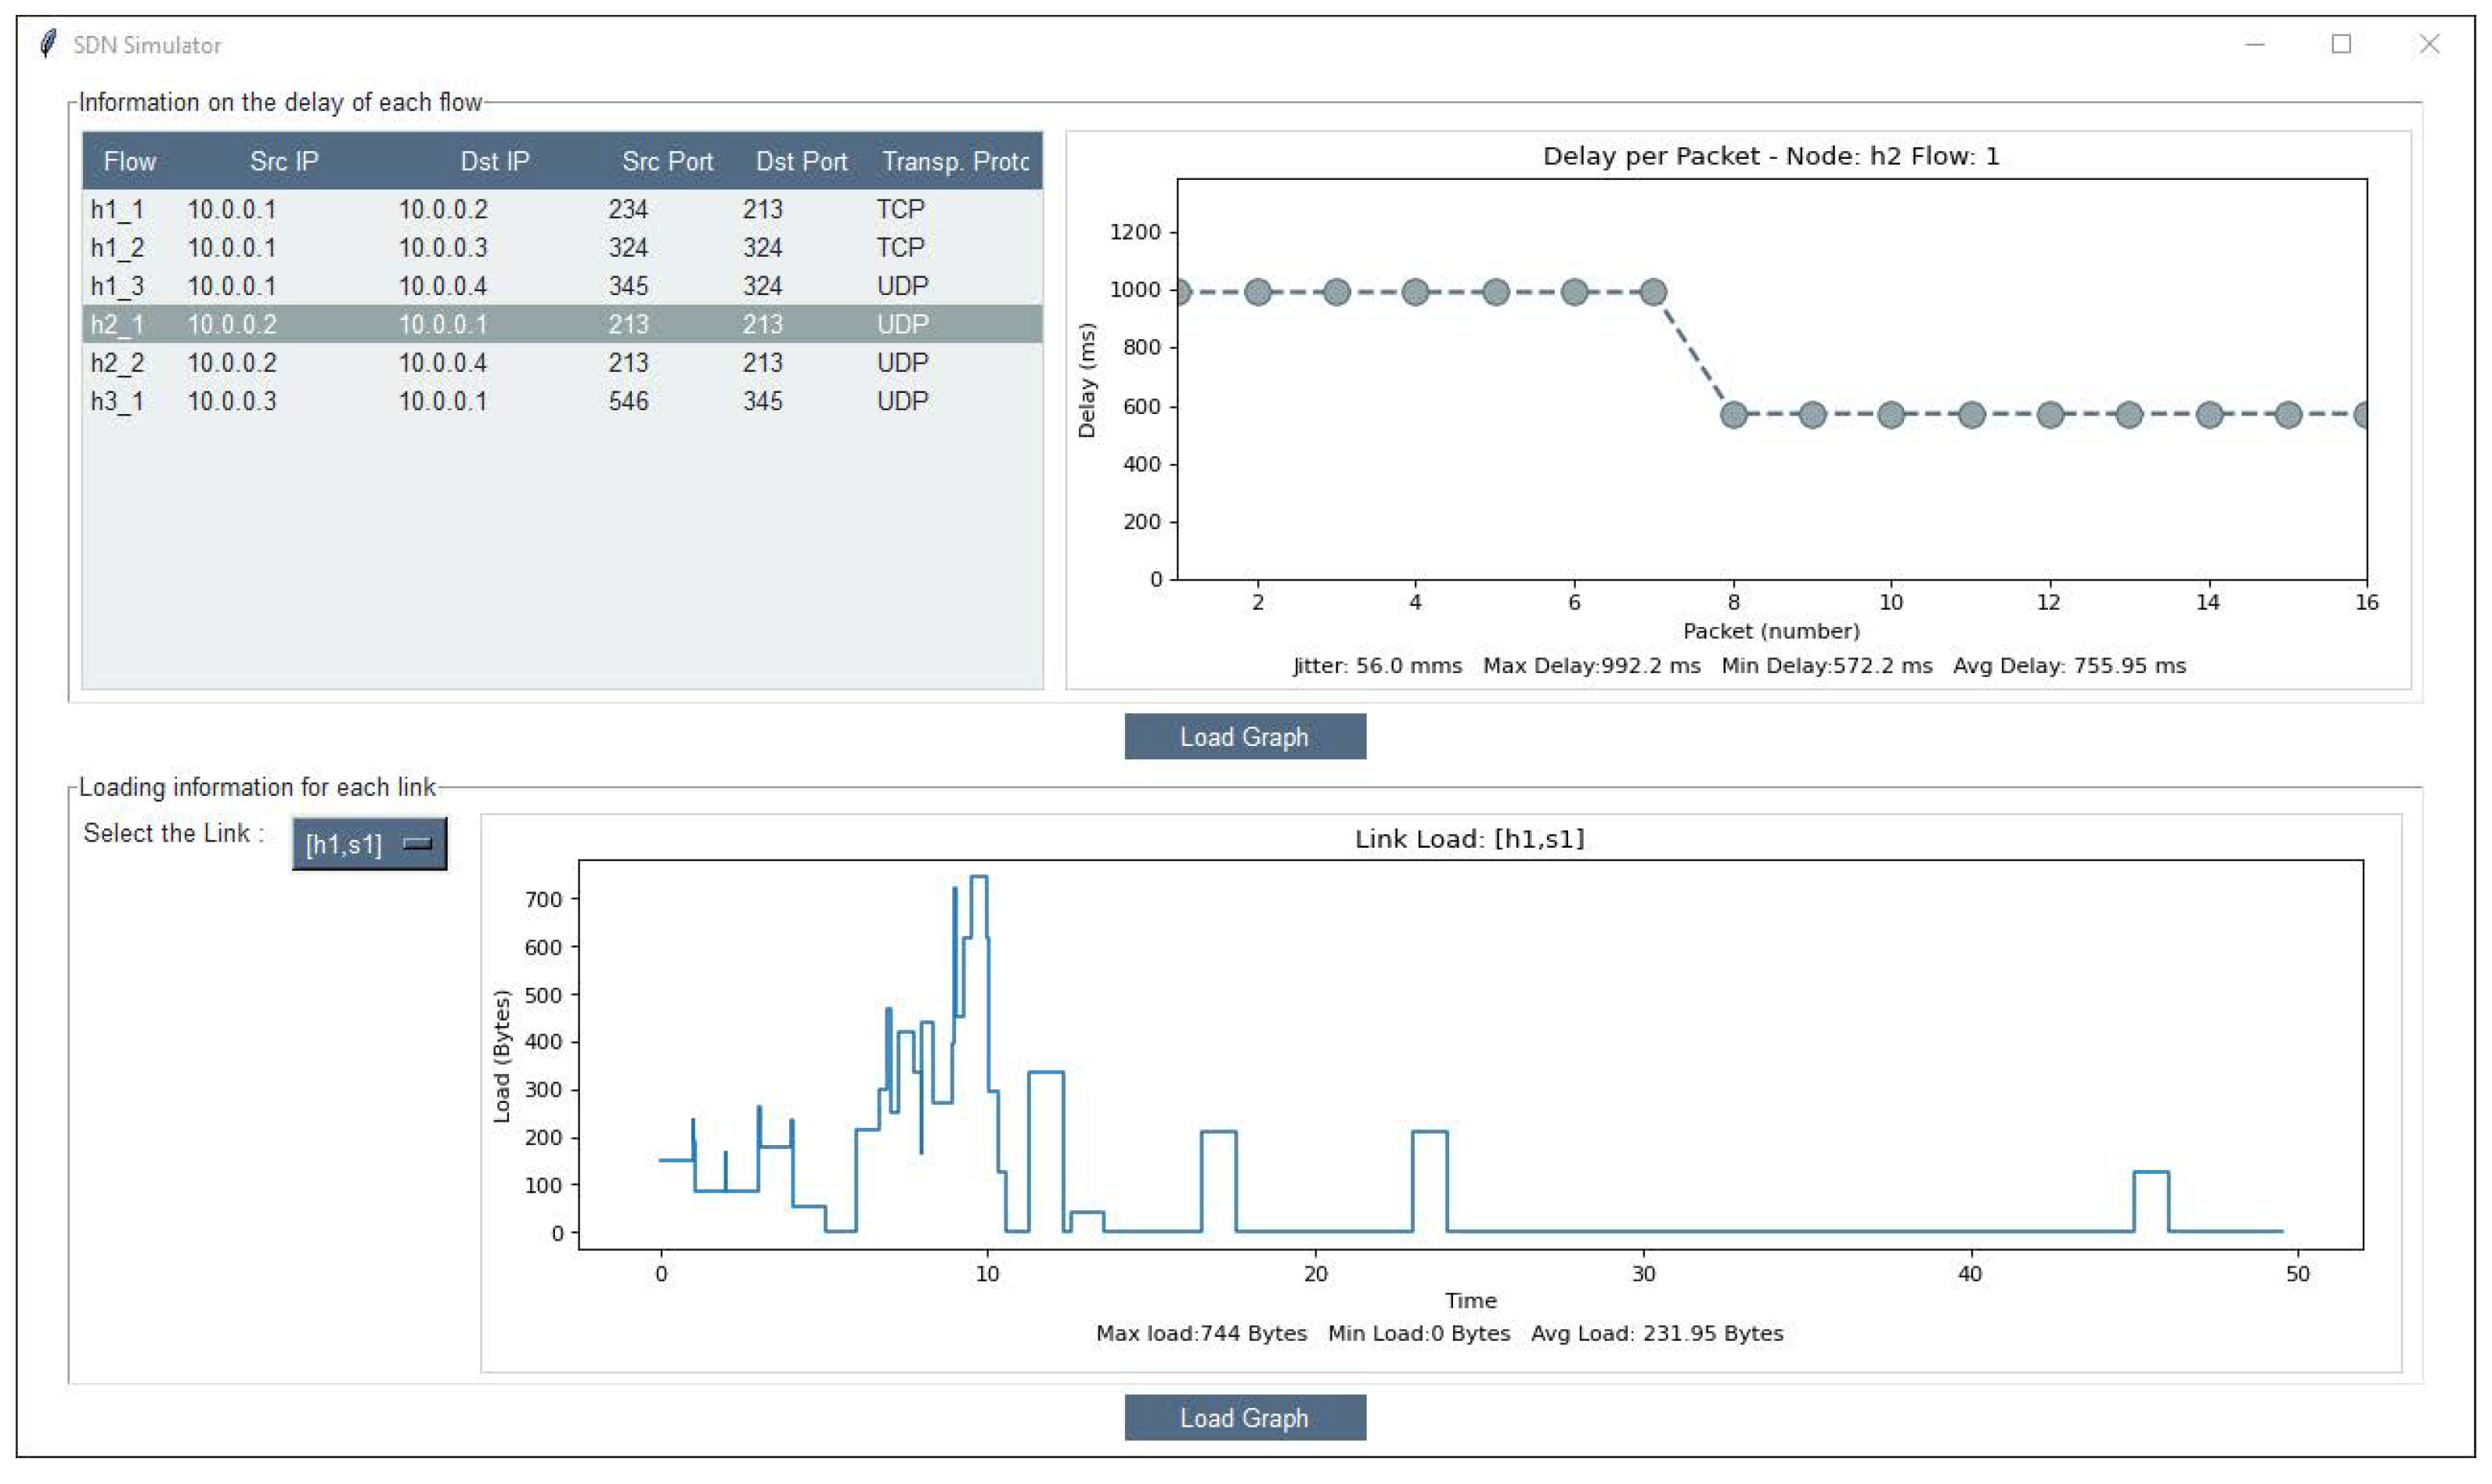Click the Src IP column header
This screenshot has width=2492, height=1484.
click(x=284, y=161)
